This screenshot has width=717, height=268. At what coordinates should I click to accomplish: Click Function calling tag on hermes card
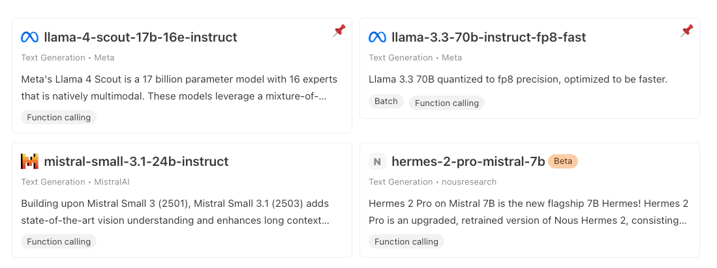406,242
